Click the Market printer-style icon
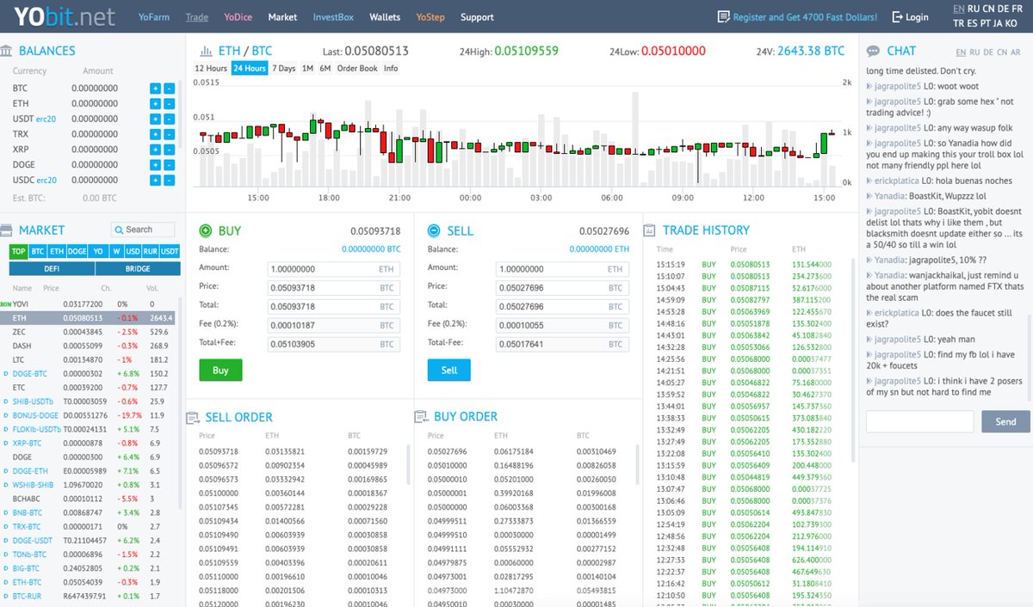 pyautogui.click(x=6, y=230)
